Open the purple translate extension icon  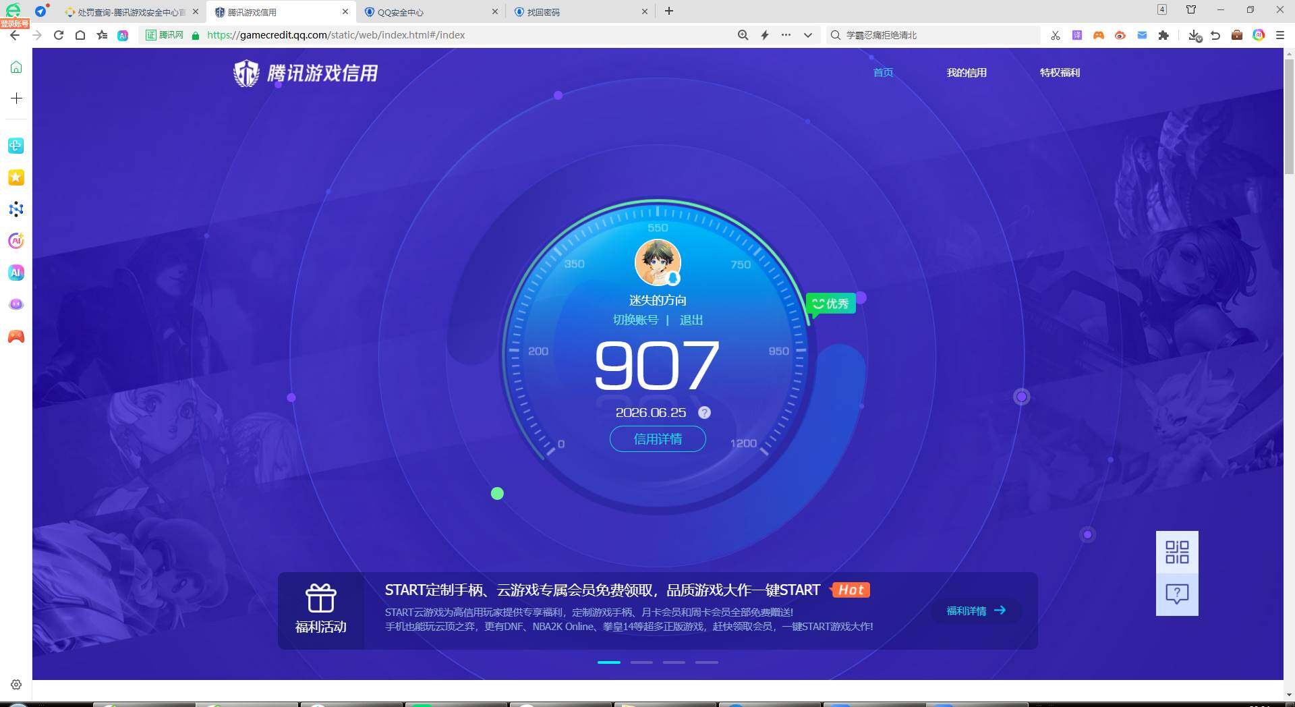tap(1077, 35)
